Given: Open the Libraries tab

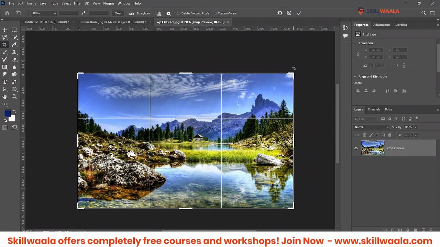Looking at the screenshot, I should pyautogui.click(x=401, y=25).
